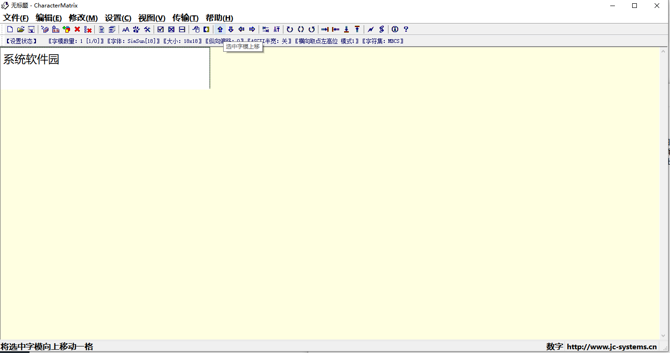Click the 字模数量: 1 [1/0] status entry
The height and width of the screenshot is (353, 670).
pyautogui.click(x=76, y=41)
